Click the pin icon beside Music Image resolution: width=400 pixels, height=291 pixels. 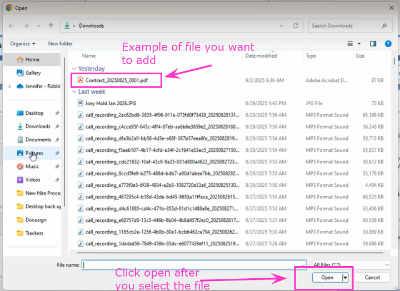(57, 166)
